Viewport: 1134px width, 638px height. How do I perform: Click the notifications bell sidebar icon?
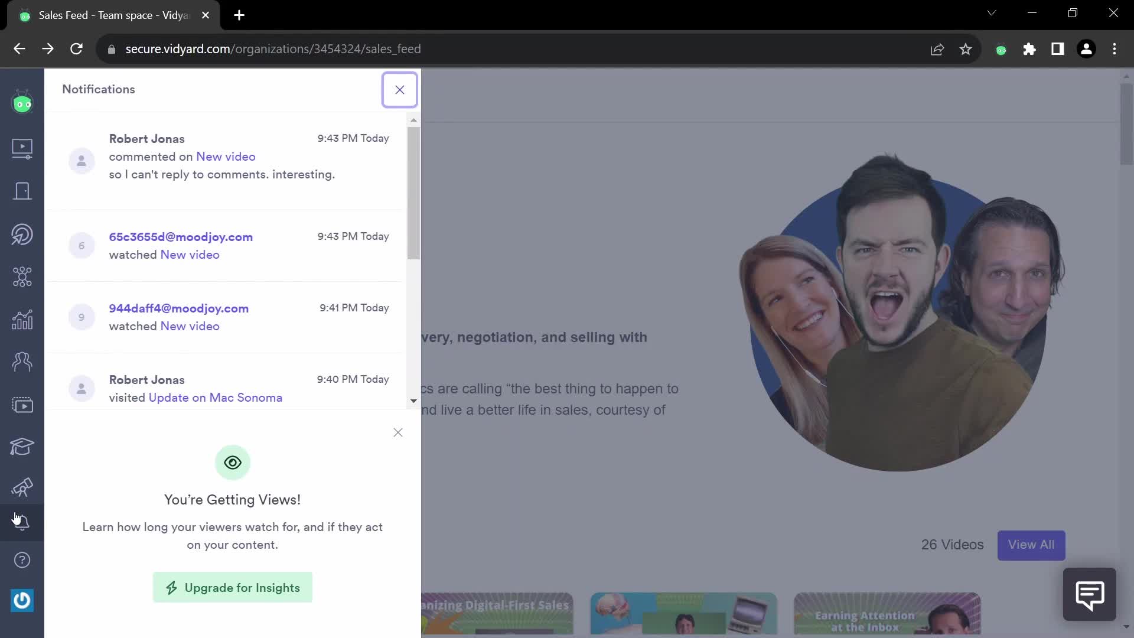pos(22,522)
